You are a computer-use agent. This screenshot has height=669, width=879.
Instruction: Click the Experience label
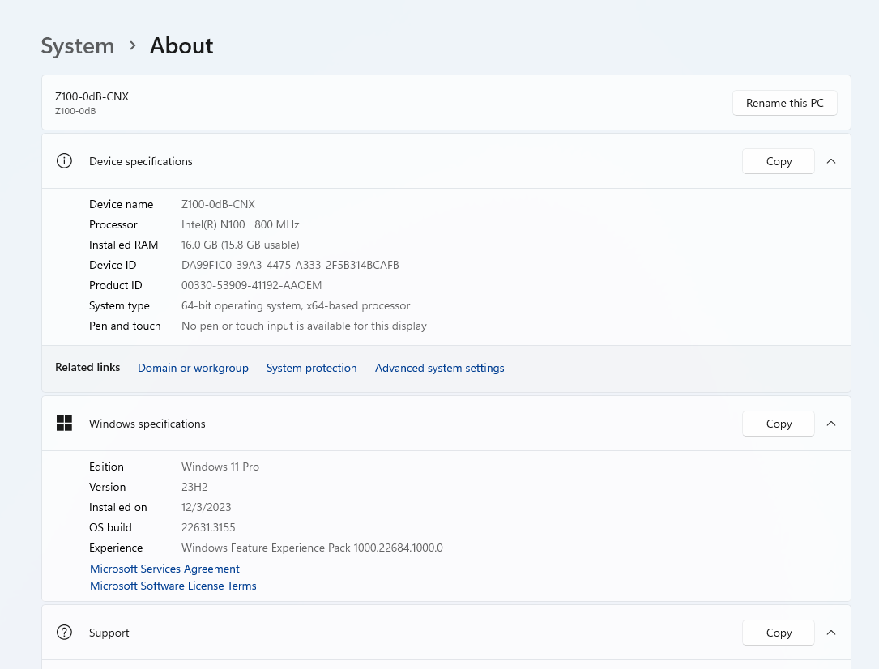pos(116,548)
